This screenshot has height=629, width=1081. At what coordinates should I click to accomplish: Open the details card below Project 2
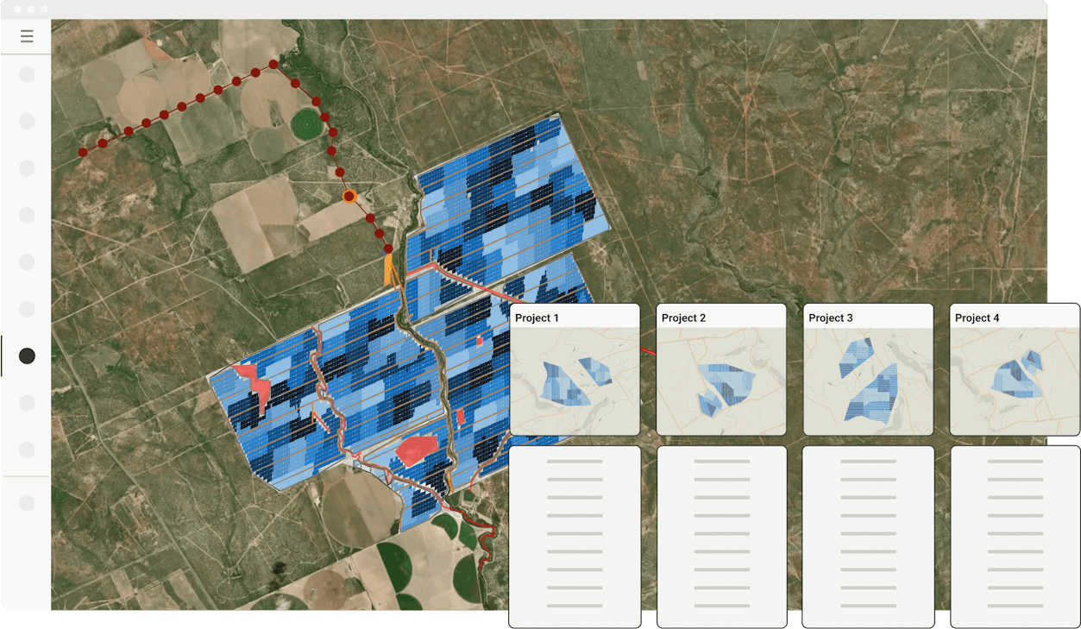[x=720, y=535]
